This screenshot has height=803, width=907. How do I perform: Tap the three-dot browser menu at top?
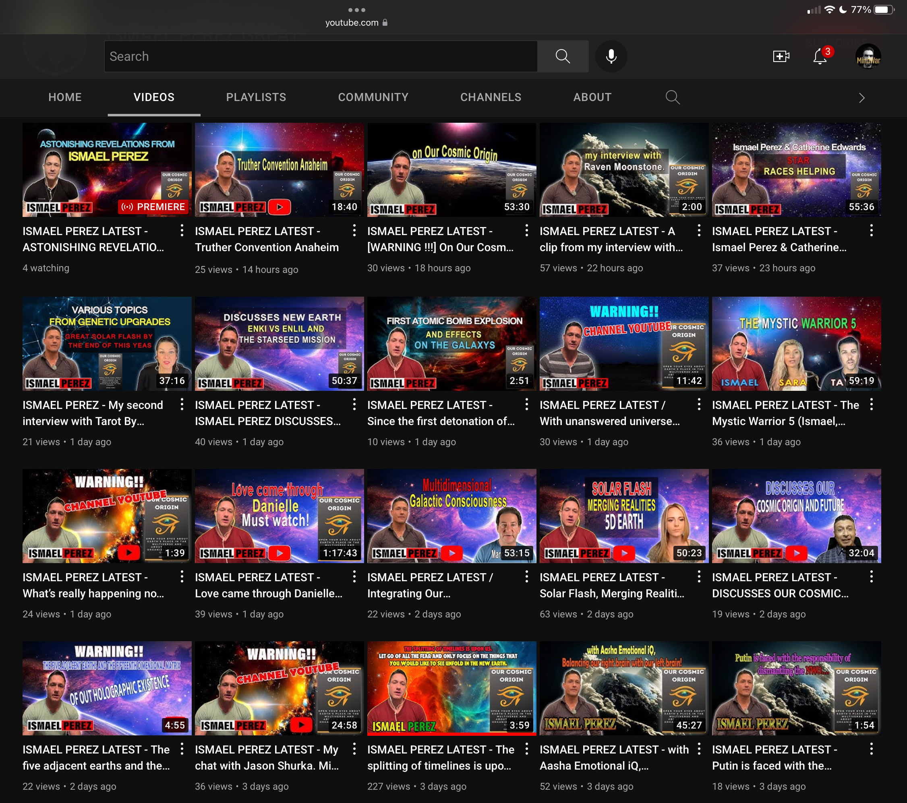[356, 10]
